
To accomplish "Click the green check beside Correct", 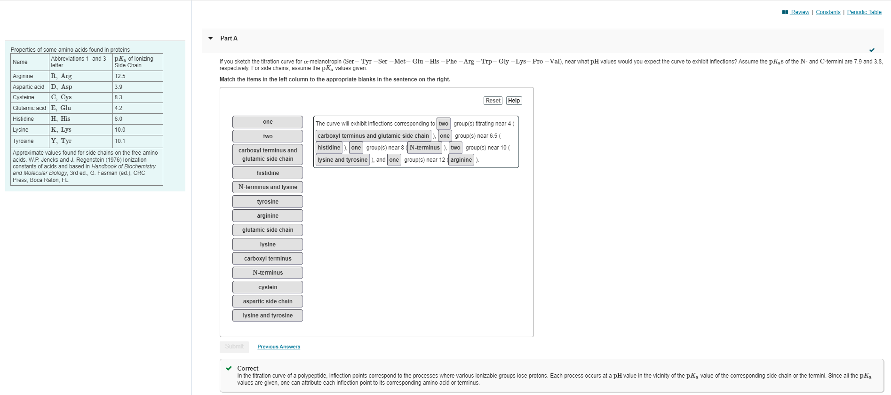I will click(x=229, y=368).
